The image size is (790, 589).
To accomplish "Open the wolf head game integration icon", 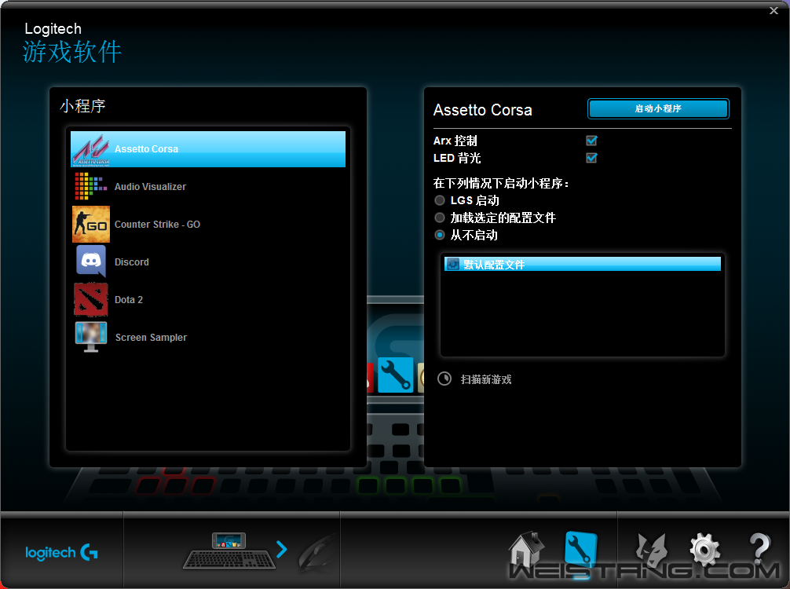I will tap(652, 549).
